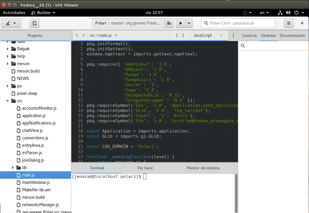Open entryArea.js
This screenshot has height=213, width=309.
pos(33,145)
